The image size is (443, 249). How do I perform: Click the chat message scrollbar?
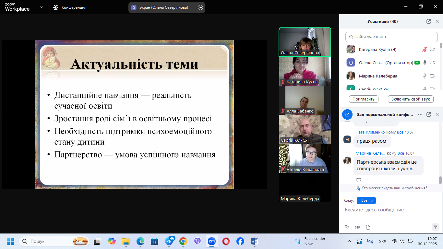pyautogui.click(x=440, y=180)
